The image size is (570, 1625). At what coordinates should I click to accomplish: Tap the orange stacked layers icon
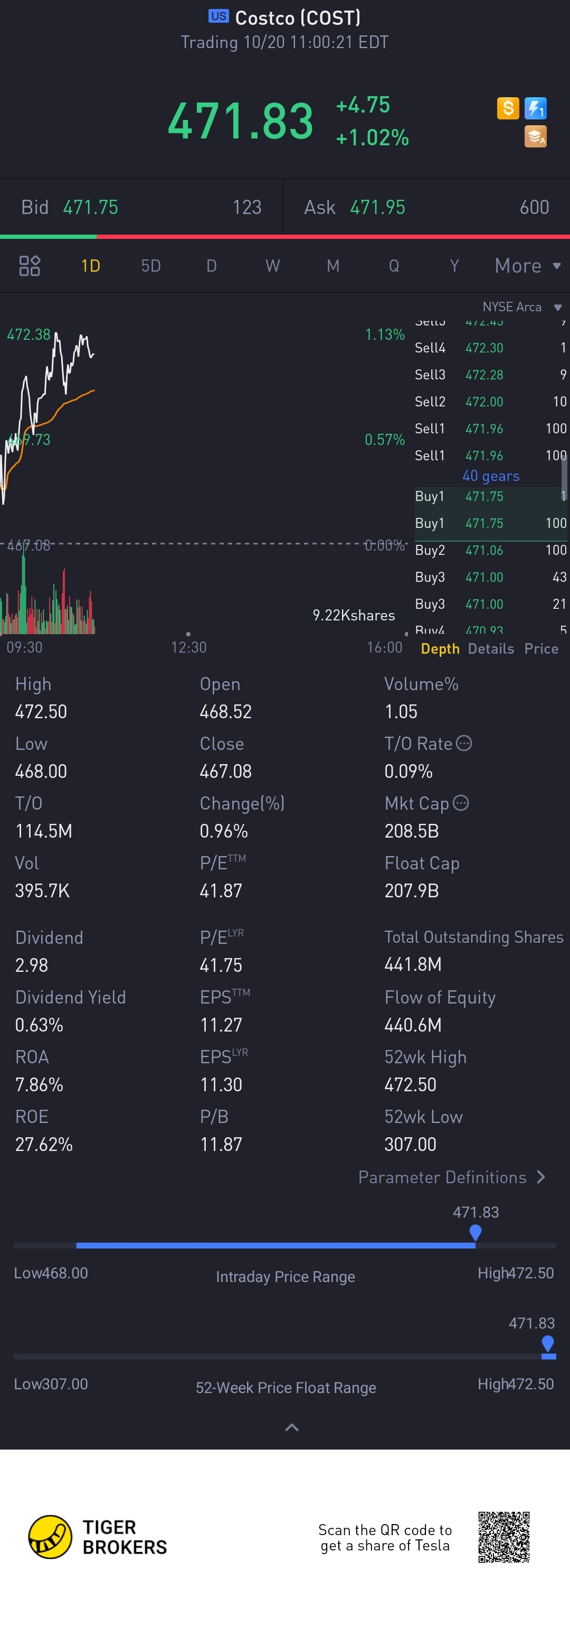click(x=535, y=136)
